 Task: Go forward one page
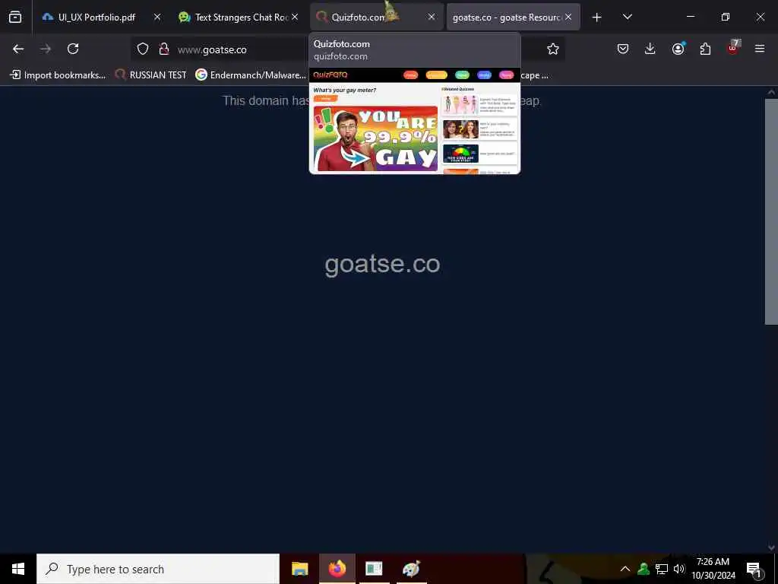click(x=46, y=49)
